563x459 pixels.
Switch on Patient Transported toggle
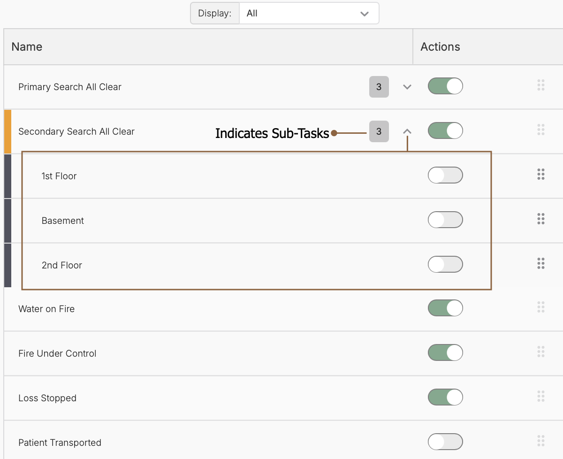tap(445, 442)
